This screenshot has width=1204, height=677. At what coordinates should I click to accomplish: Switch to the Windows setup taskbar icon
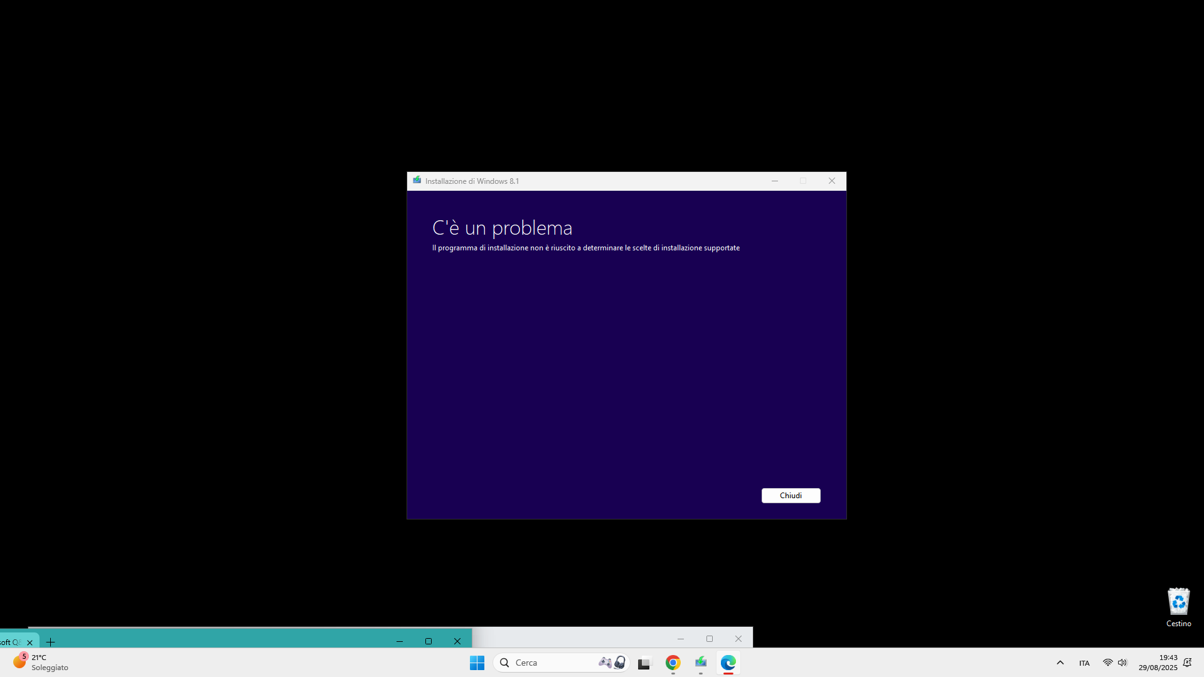point(701,663)
